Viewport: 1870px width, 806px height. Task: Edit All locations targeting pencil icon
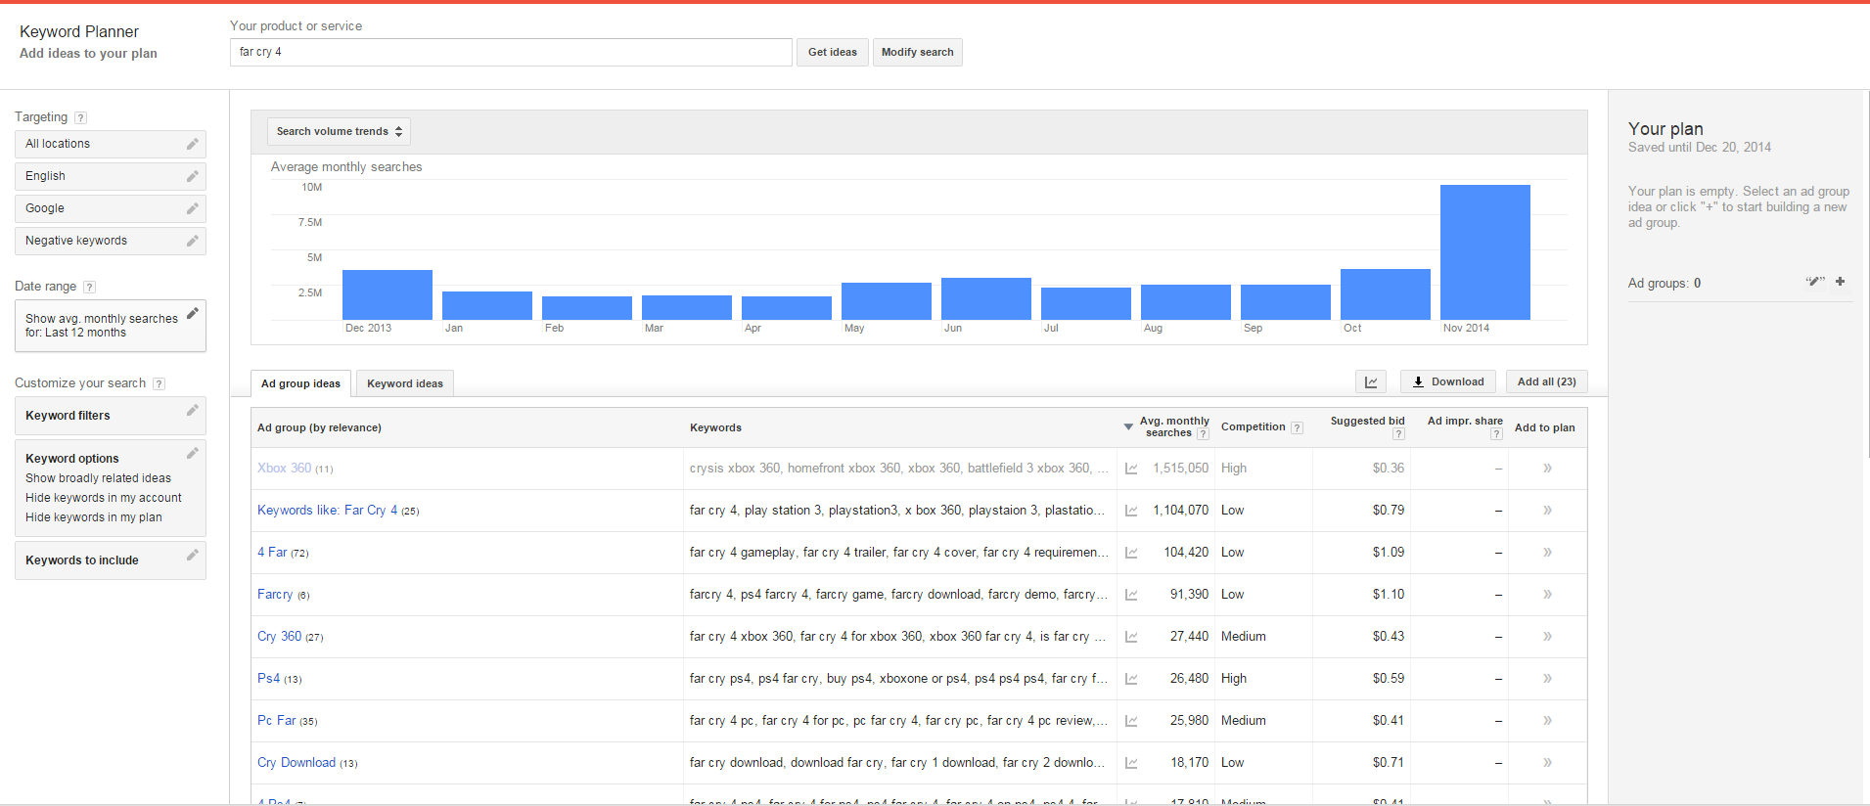pyautogui.click(x=193, y=144)
